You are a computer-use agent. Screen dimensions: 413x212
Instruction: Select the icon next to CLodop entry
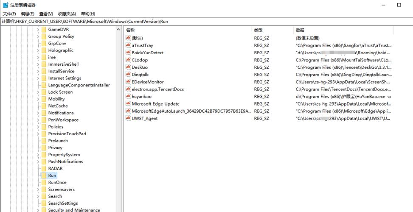tap(128, 60)
